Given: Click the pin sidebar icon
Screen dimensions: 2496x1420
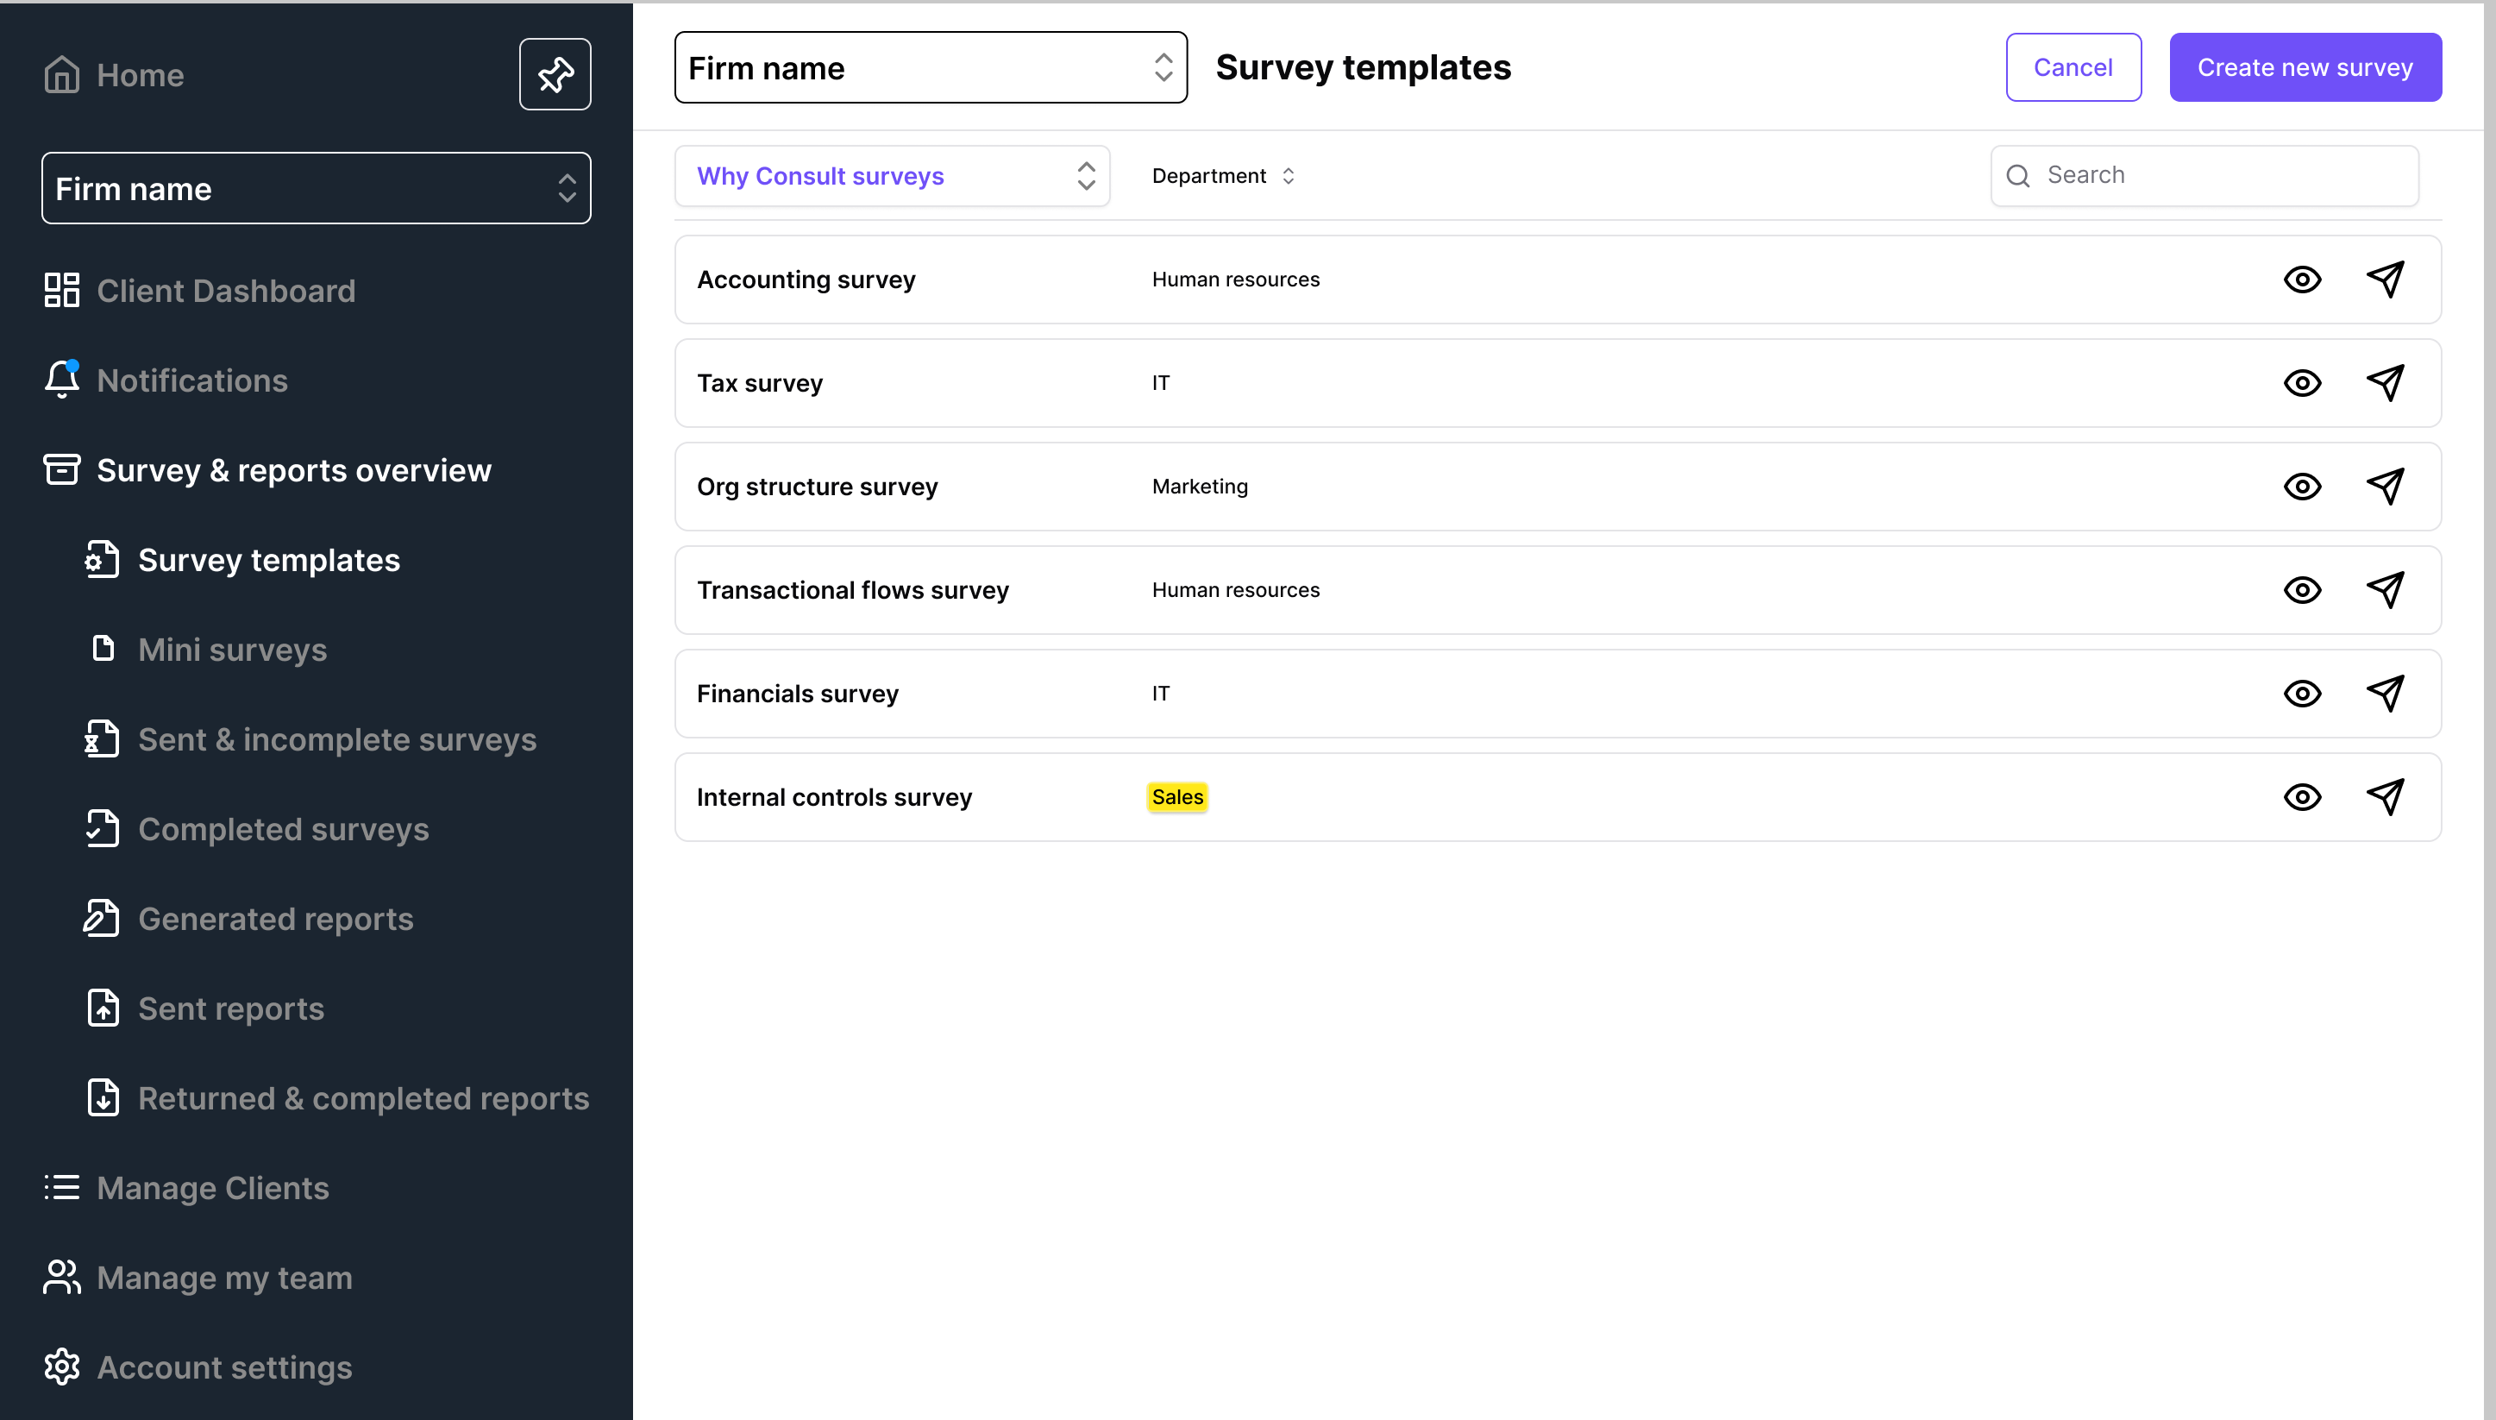Looking at the screenshot, I should coord(555,74).
